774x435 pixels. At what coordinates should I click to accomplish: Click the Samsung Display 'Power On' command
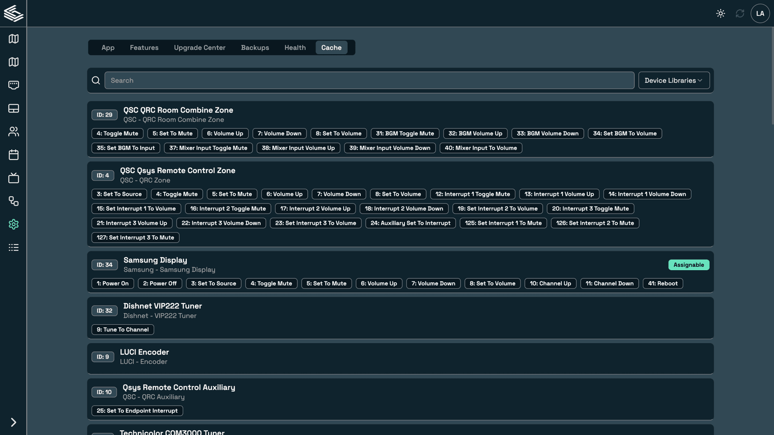click(112, 283)
